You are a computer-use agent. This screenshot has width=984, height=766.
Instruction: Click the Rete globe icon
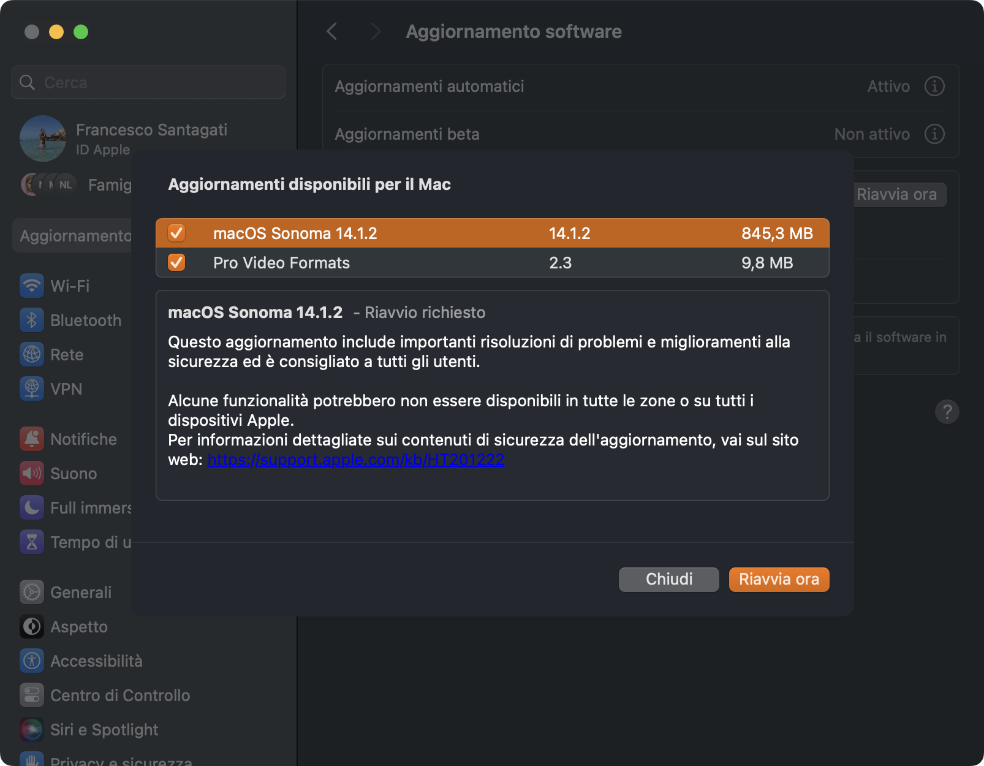click(32, 354)
